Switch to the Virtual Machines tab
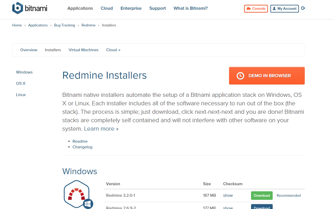Image resolution: width=333 pixels, height=209 pixels. 84,50
